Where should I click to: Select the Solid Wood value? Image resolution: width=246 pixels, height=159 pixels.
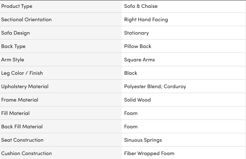[x=137, y=100]
